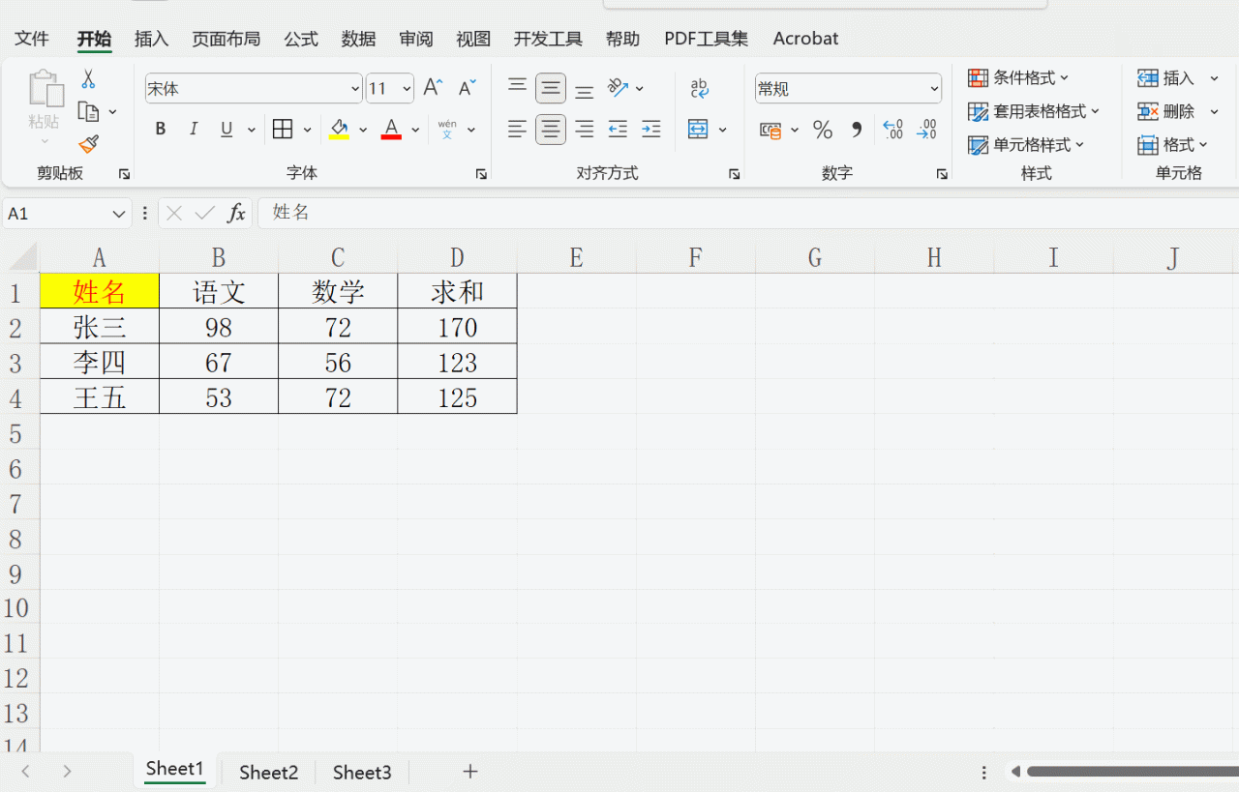The image size is (1239, 792).
Task: Open the 数字 dialog launcher
Action: click(x=942, y=174)
